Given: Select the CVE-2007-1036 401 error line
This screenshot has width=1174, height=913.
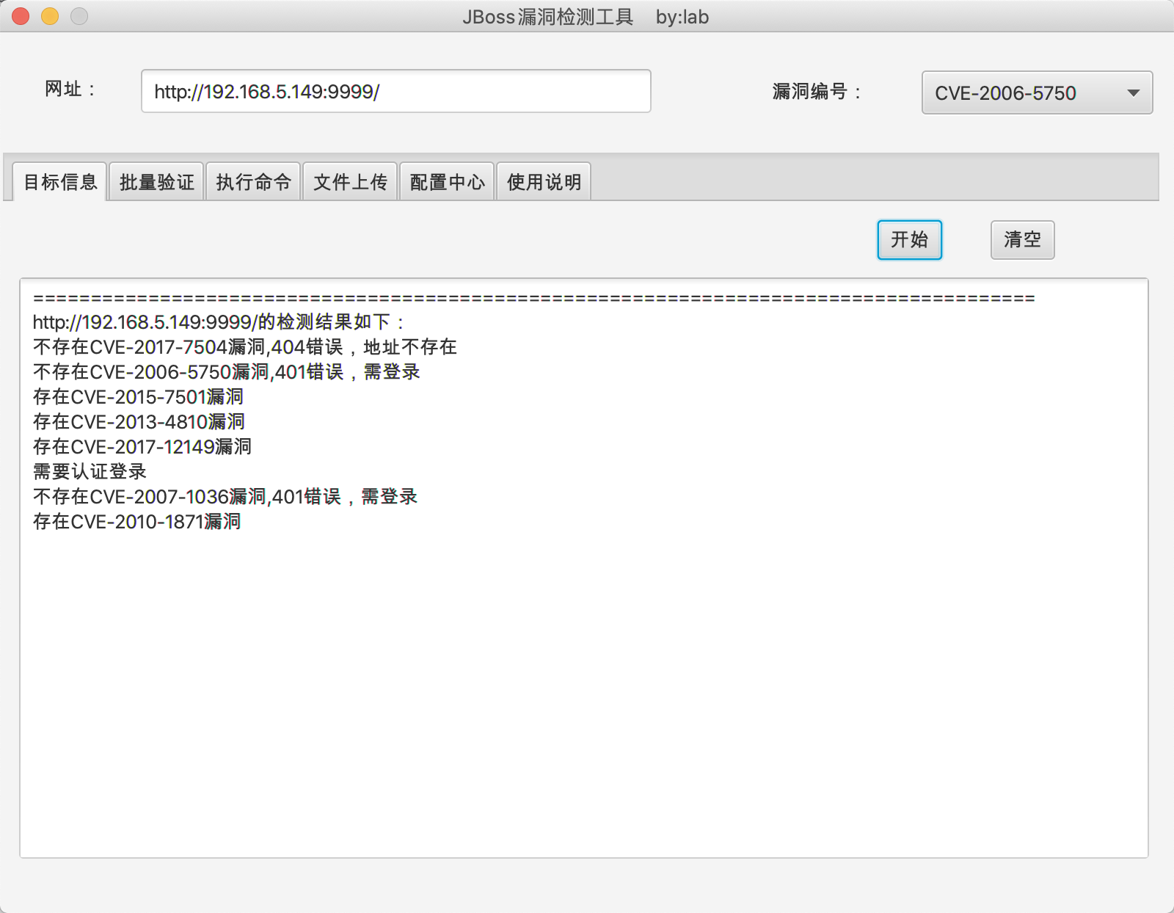Looking at the screenshot, I should pyautogui.click(x=225, y=497).
